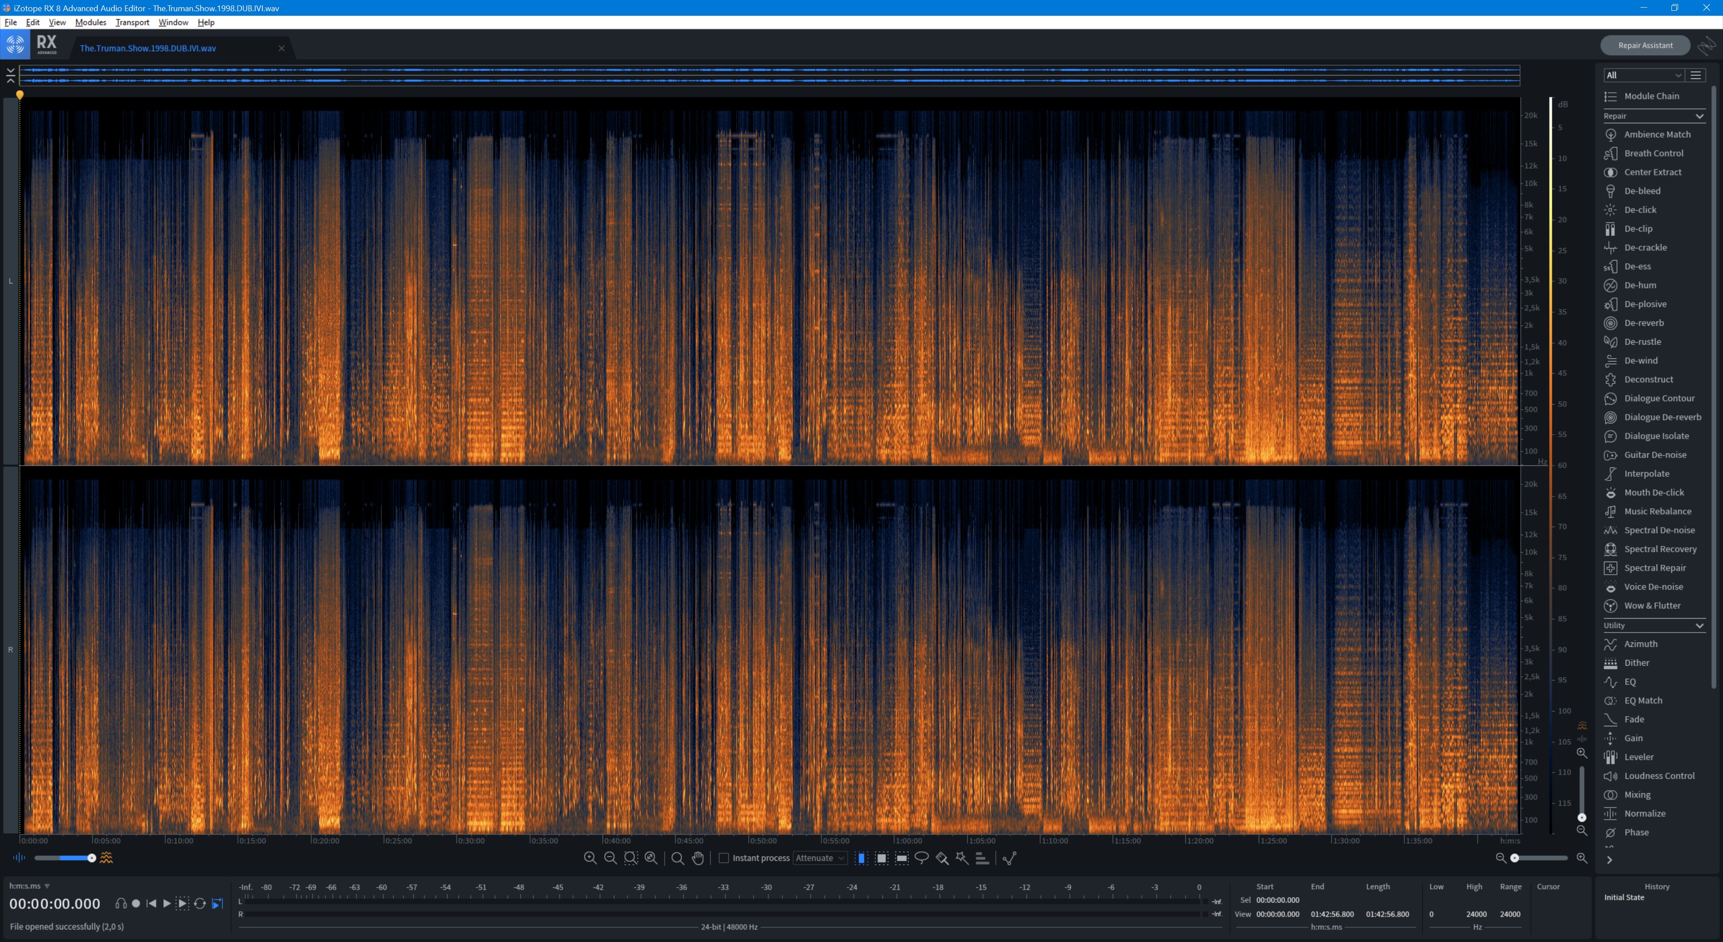Click the Harmonics selection tool
This screenshot has width=1723, height=942.
click(982, 858)
